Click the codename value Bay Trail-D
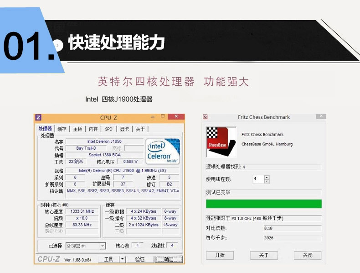The height and width of the screenshot is (273, 360). click(86, 148)
